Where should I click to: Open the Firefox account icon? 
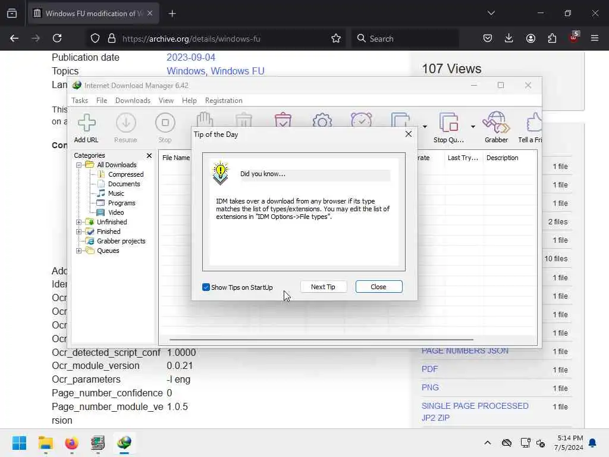coord(530,38)
